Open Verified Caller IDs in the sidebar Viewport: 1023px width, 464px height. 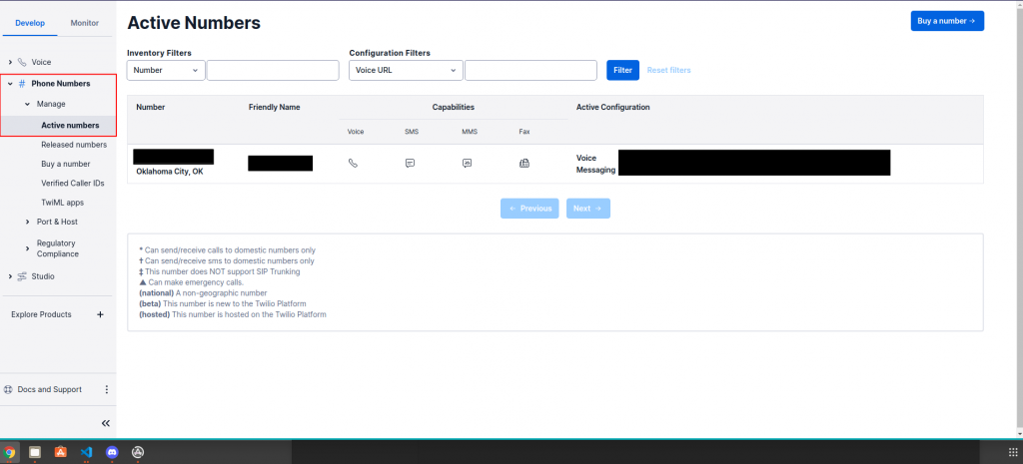tap(72, 184)
